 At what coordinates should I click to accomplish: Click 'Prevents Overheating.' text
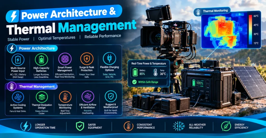[88, 112]
